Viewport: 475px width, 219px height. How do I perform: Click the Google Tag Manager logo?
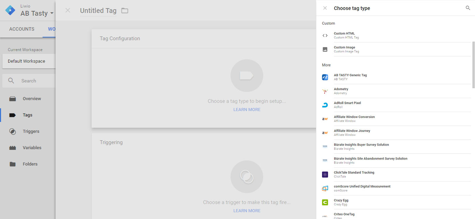(x=11, y=10)
